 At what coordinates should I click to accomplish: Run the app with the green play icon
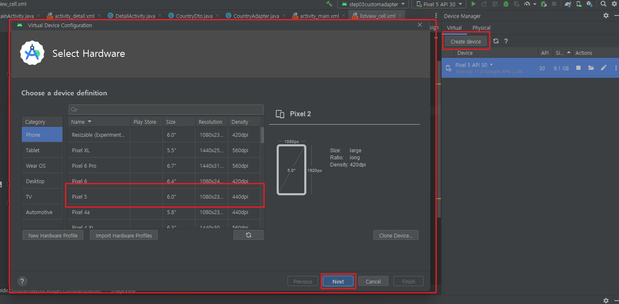473,4
